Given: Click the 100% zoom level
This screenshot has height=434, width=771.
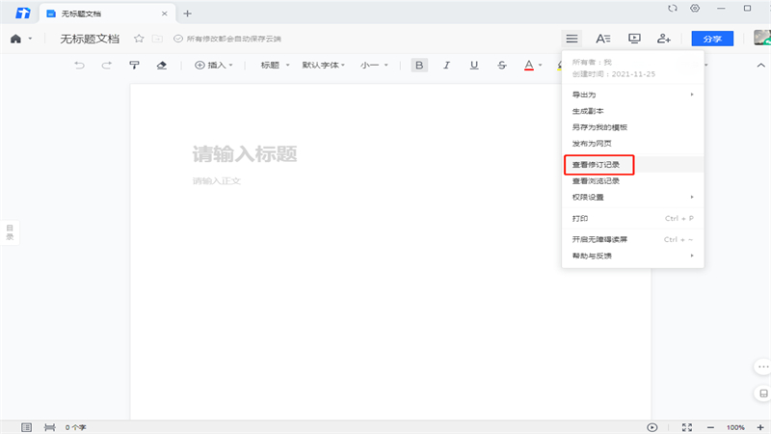Looking at the screenshot, I should pyautogui.click(x=735, y=427).
